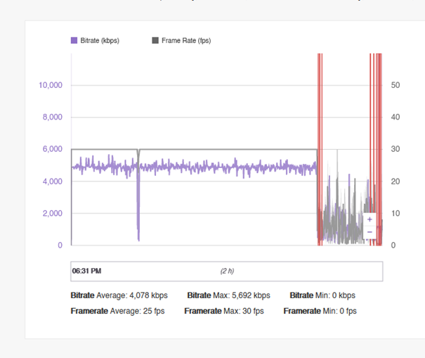Toggle Frame Rate (fps) legend series
Viewport: 425px width, 358px height.
(x=182, y=40)
